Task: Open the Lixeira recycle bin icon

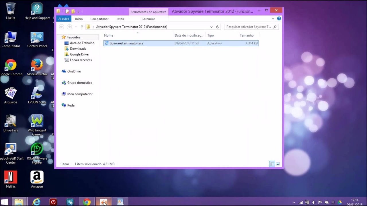Action: tap(11, 11)
